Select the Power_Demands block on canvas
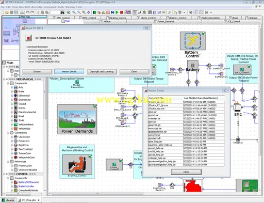Screen dimensions: 264x203 [77, 119]
